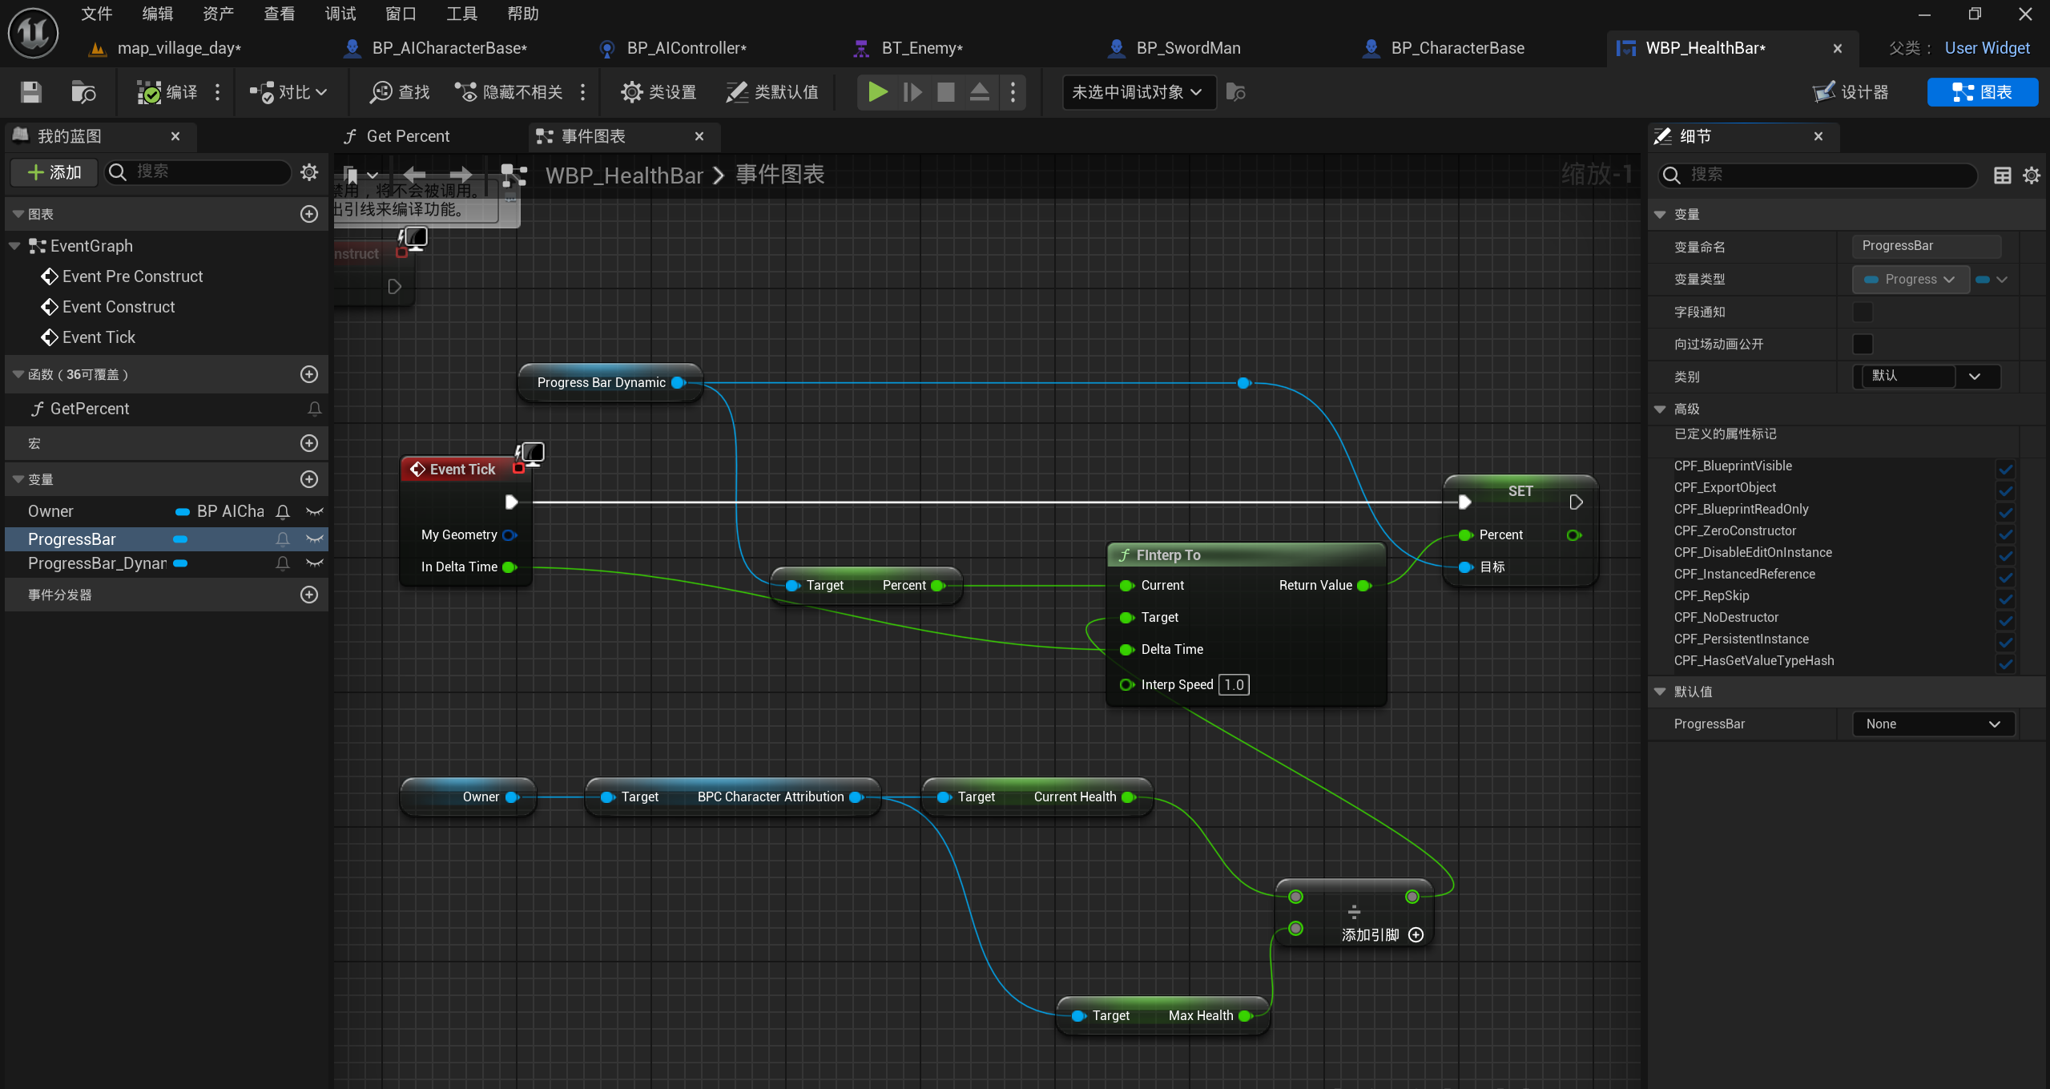The width and height of the screenshot is (2050, 1089).
Task: Open Class Settings from the toolbar
Action: pos(658,92)
